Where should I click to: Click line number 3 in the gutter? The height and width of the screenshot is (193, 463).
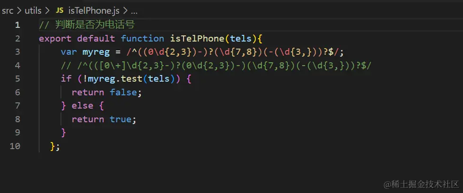coord(17,52)
